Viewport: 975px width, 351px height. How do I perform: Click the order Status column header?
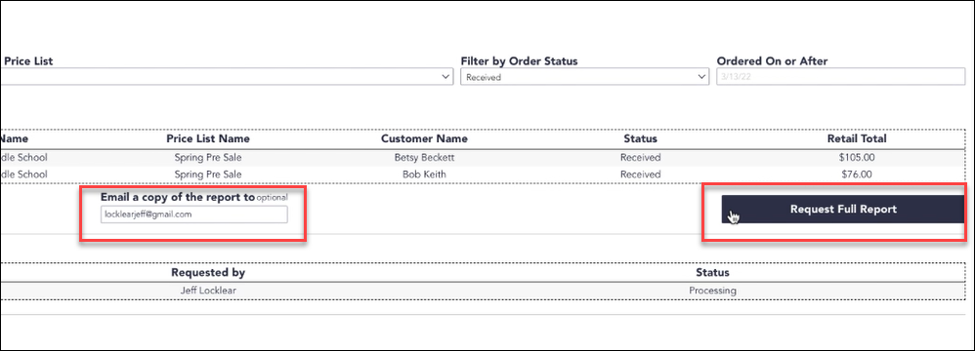[641, 138]
